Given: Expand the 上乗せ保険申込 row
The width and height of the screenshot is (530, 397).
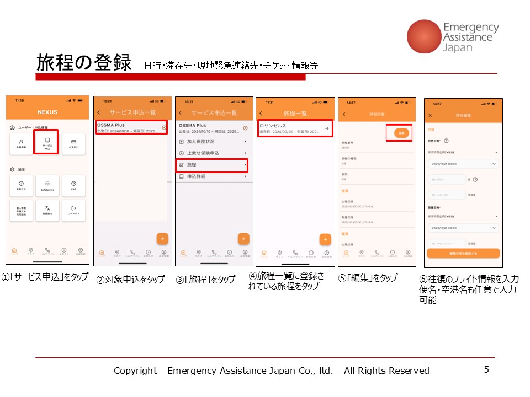Looking at the screenshot, I should click(212, 153).
